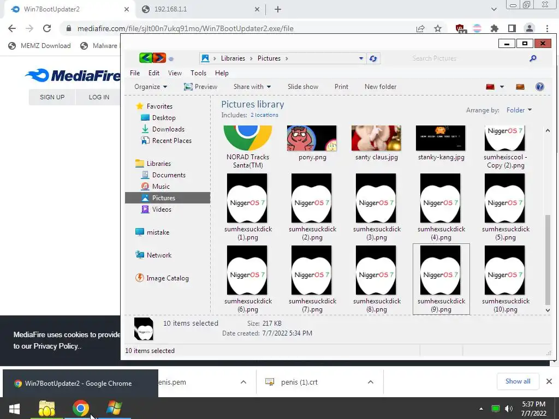The image size is (559, 419).
Task: Click the Preview toolbar button
Action: 200,87
